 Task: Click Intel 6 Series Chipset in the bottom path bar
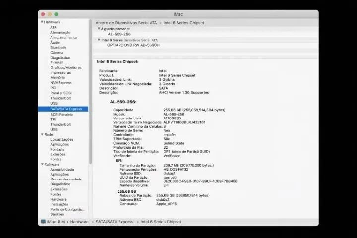[161, 222]
